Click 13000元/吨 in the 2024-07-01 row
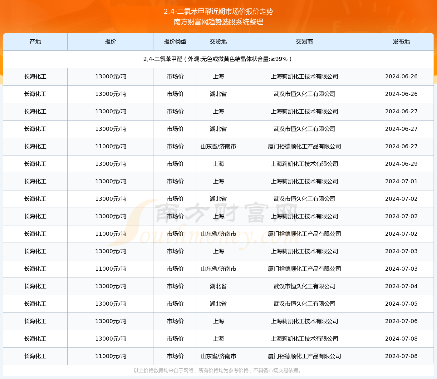Image resolution: width=437 pixels, height=379 pixels. click(x=110, y=181)
